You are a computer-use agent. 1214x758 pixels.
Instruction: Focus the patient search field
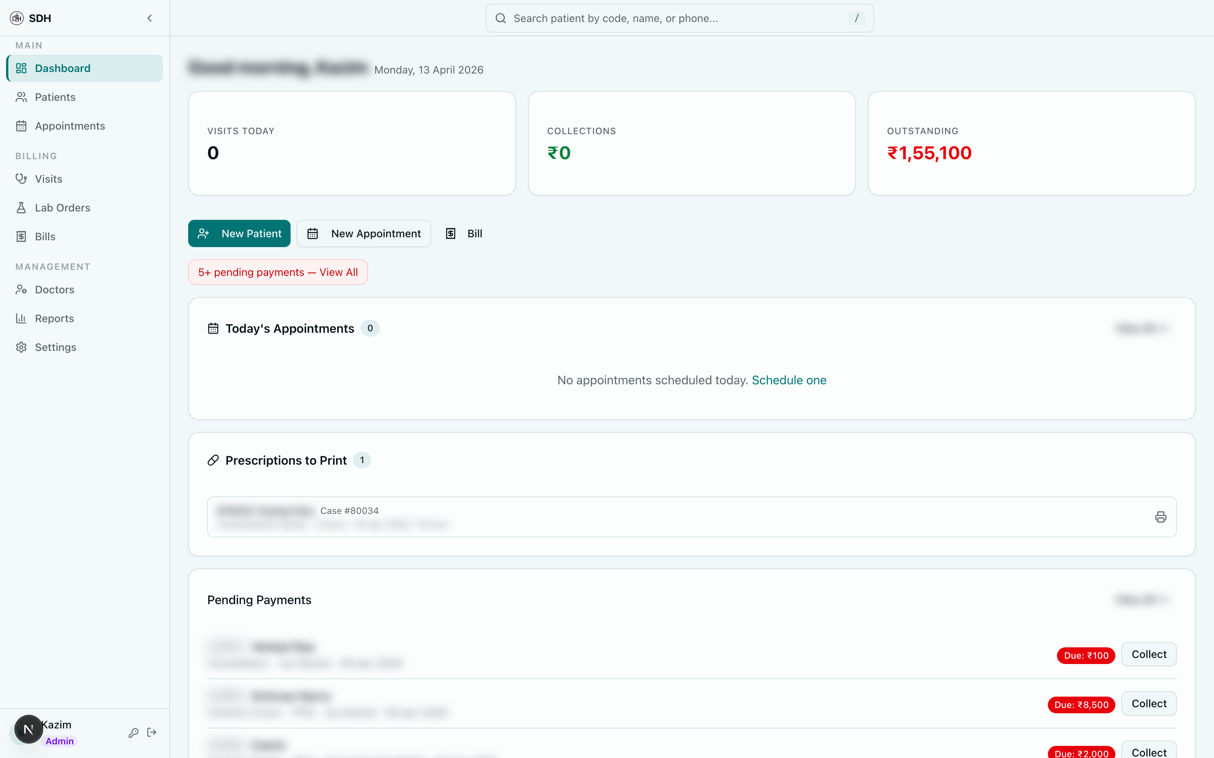(x=679, y=19)
